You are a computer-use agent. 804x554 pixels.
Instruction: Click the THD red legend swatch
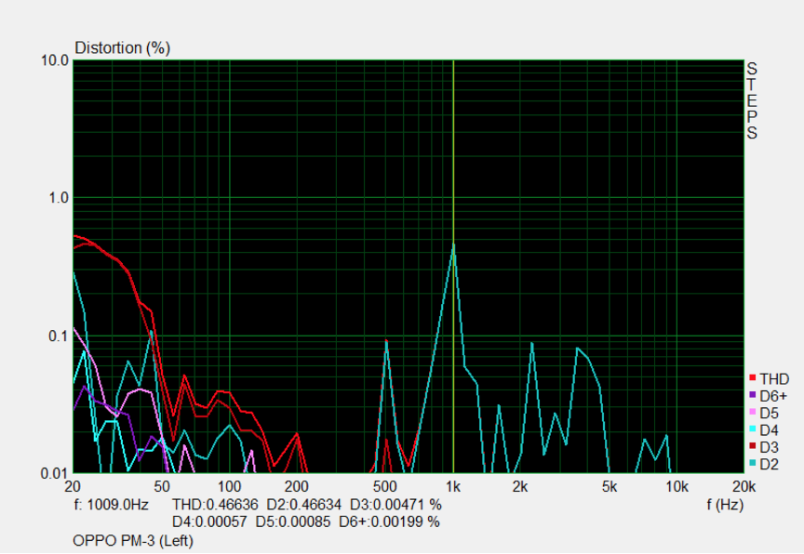(753, 378)
